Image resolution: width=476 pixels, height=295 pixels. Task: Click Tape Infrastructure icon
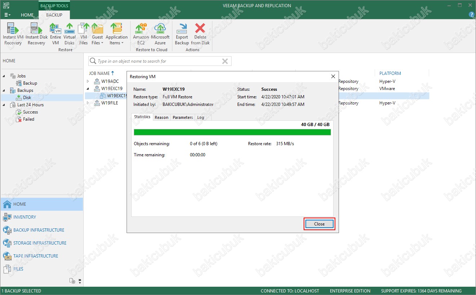(x=7, y=256)
